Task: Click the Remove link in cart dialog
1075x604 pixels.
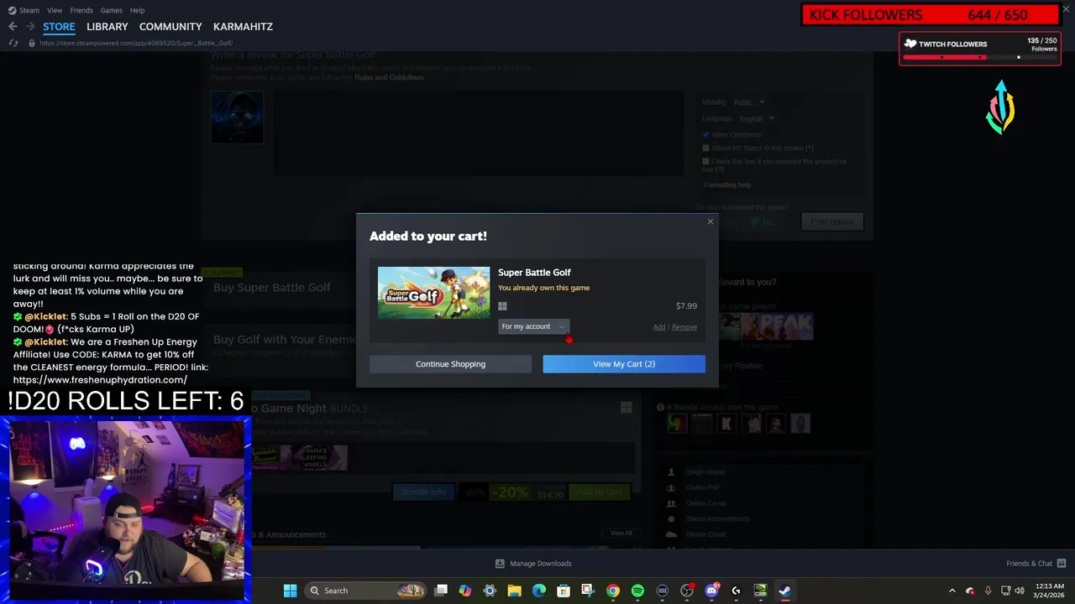Action: (x=684, y=327)
